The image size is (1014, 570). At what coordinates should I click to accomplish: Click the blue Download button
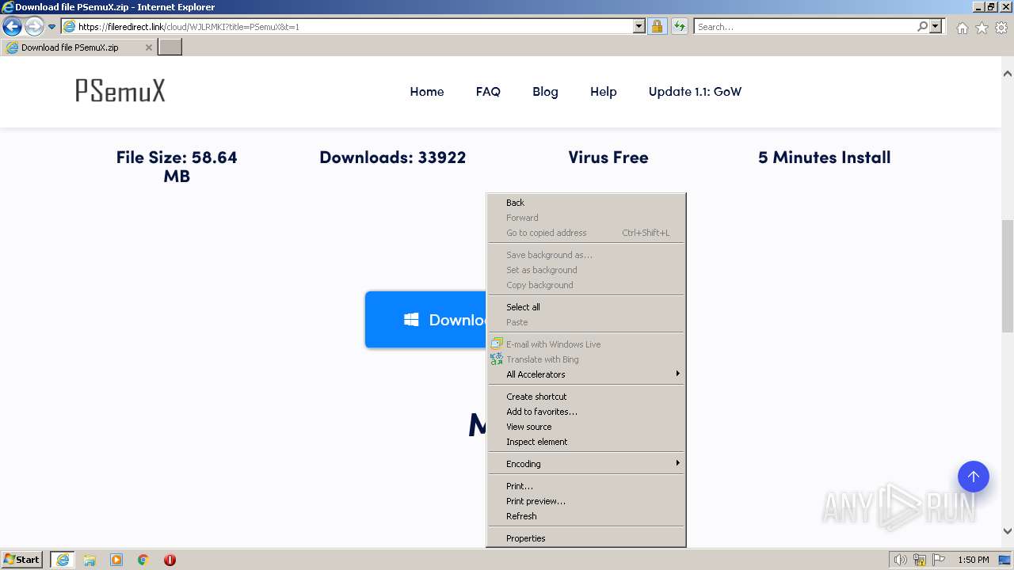coord(425,320)
